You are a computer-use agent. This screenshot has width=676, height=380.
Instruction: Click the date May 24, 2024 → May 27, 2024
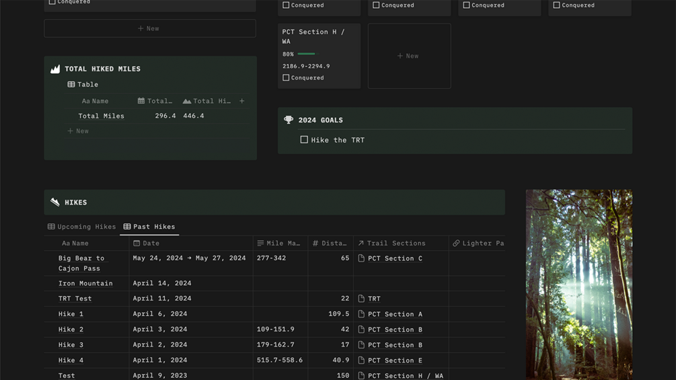coord(189,258)
